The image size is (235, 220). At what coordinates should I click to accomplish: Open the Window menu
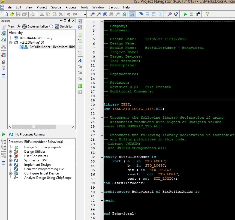[x=98, y=7]
